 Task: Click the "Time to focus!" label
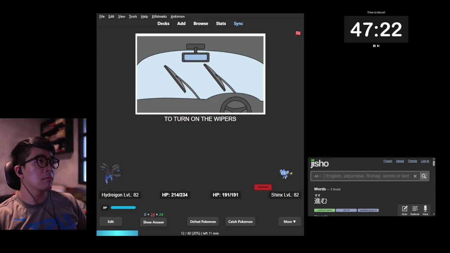point(376,12)
